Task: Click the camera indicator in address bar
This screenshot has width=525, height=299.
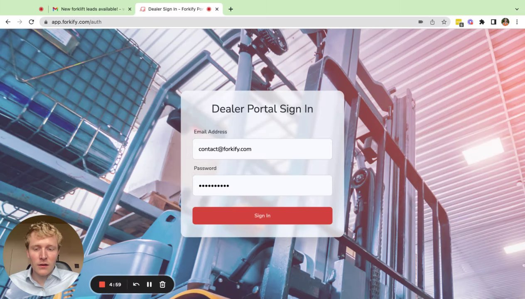Action: point(421,22)
